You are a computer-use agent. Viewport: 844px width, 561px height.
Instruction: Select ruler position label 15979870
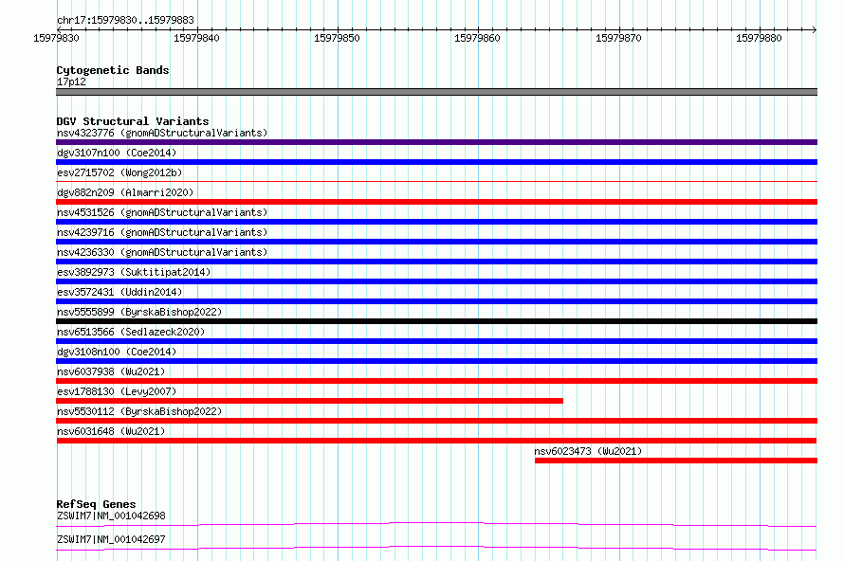(x=618, y=38)
